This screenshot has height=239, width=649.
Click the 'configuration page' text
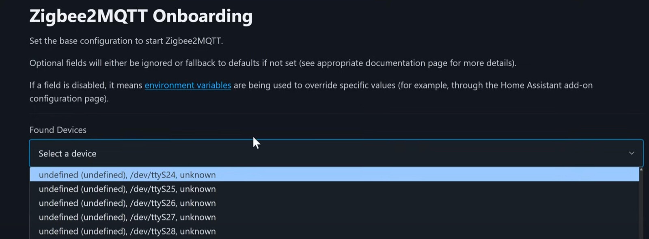[68, 99]
